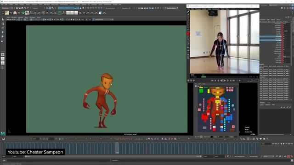Click the MEL command line input field
The image size is (294, 165).
(59, 160)
